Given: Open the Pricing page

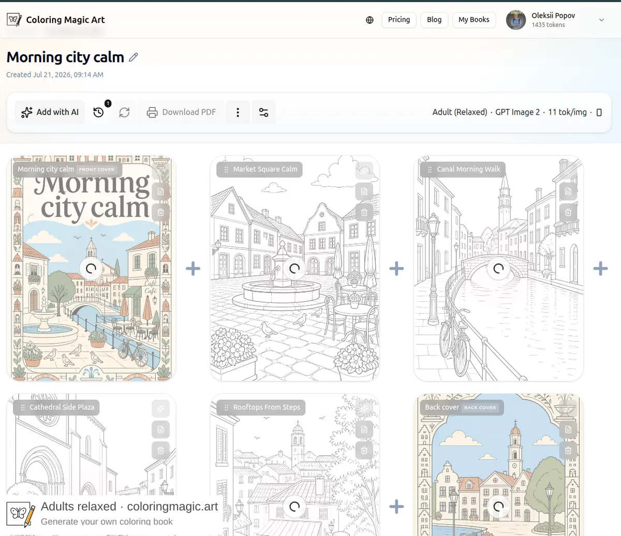Looking at the screenshot, I should (x=399, y=20).
